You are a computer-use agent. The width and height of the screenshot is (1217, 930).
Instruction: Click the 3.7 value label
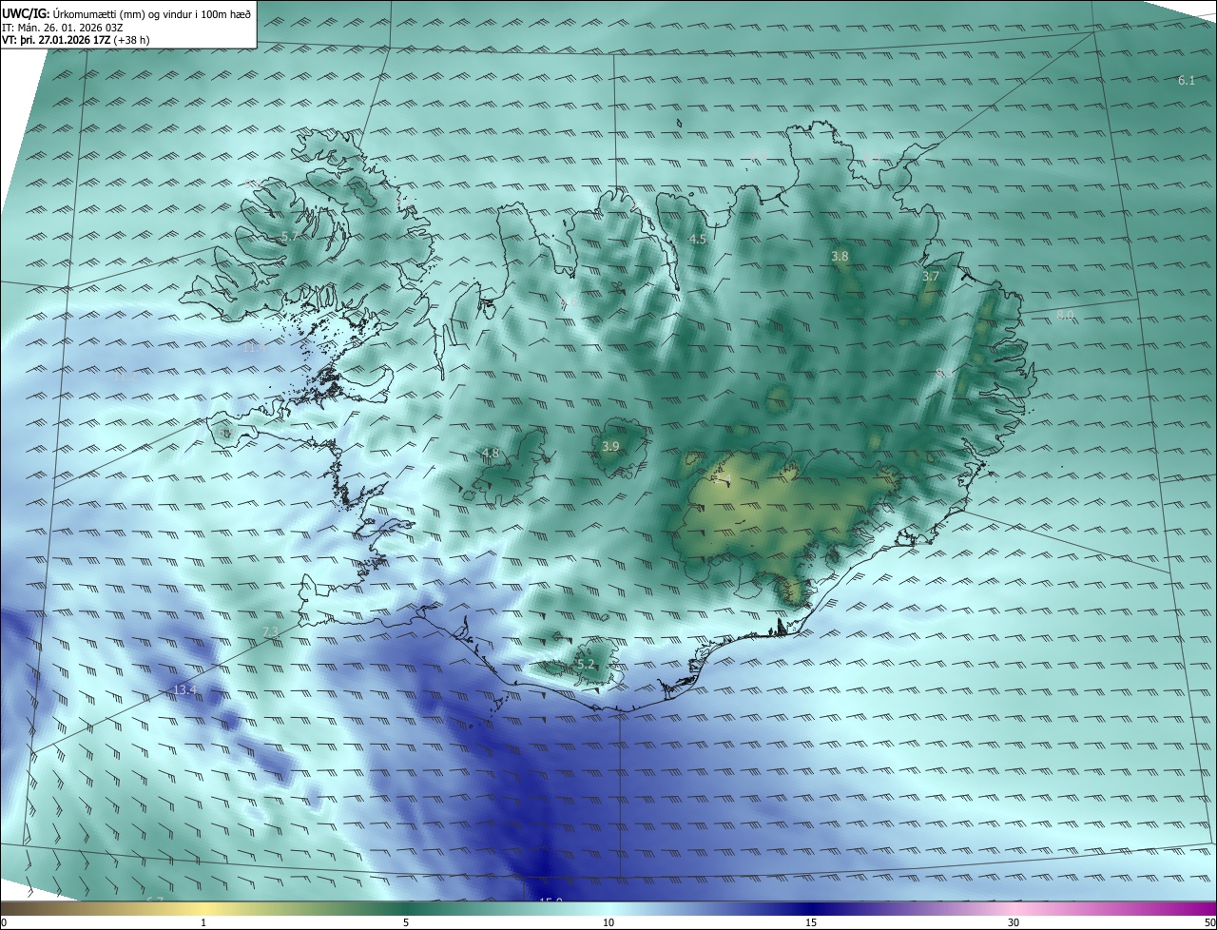tap(930, 277)
